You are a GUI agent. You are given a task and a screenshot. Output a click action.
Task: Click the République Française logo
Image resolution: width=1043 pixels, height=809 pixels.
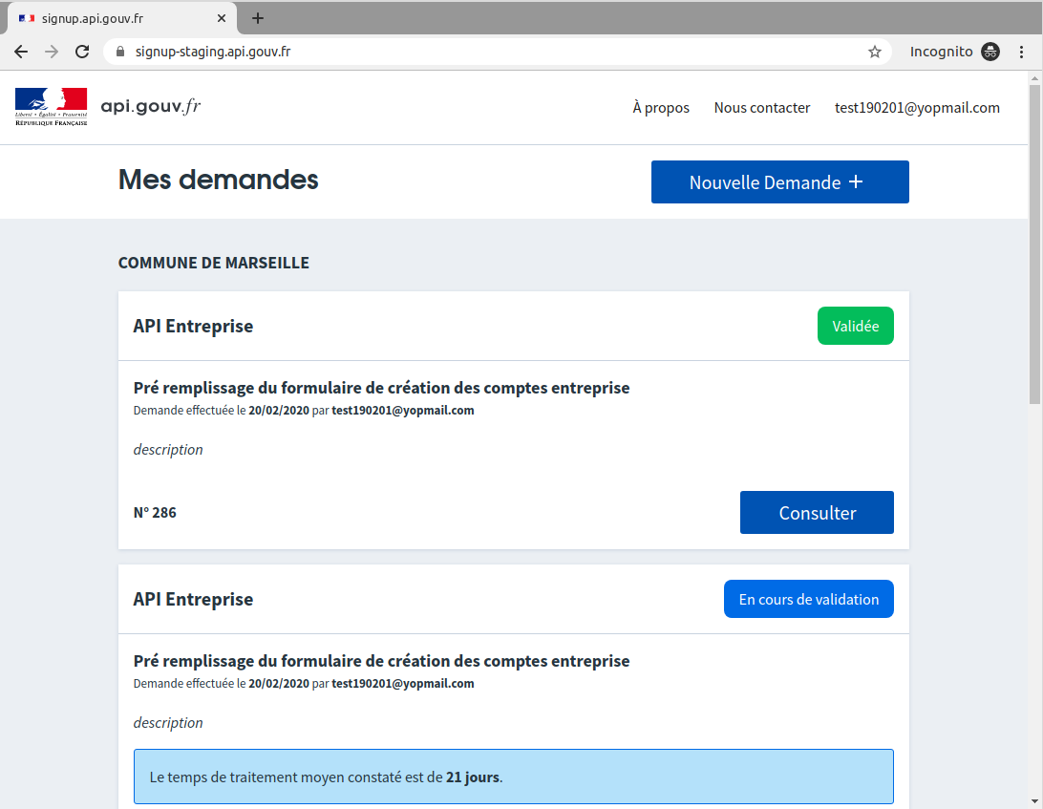click(51, 107)
